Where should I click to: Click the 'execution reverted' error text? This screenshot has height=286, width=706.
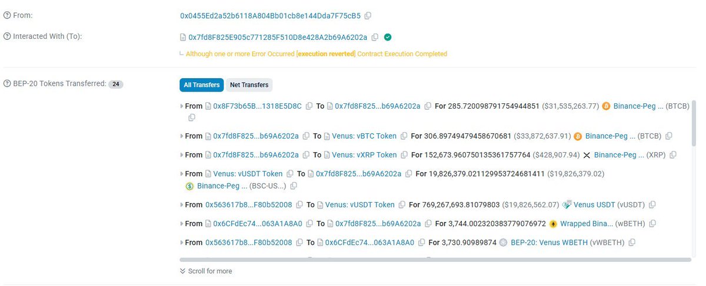[326, 54]
